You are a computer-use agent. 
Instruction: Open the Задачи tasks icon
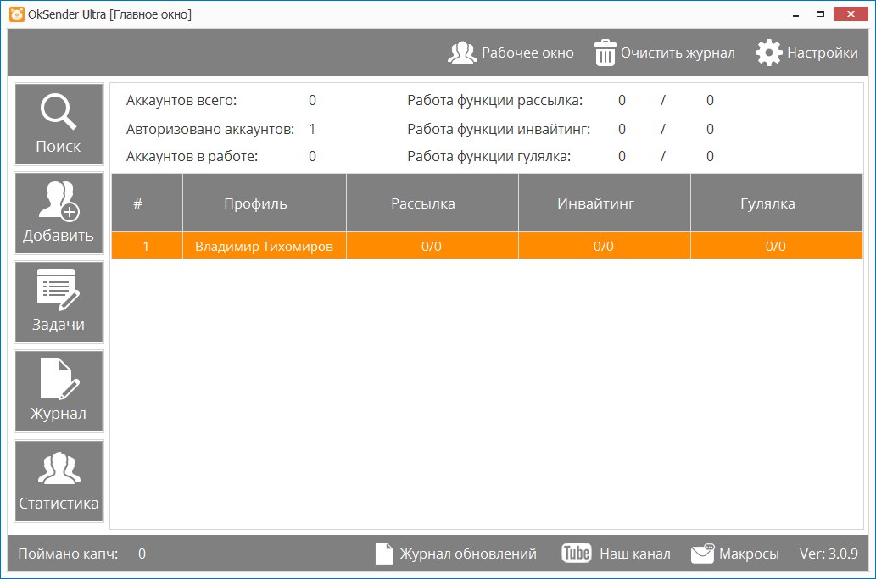(59, 290)
